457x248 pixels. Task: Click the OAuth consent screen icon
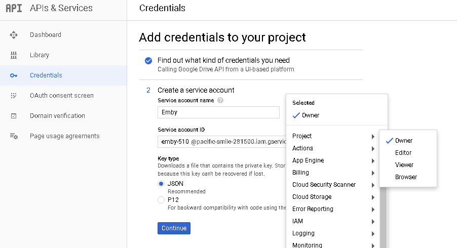(13, 96)
